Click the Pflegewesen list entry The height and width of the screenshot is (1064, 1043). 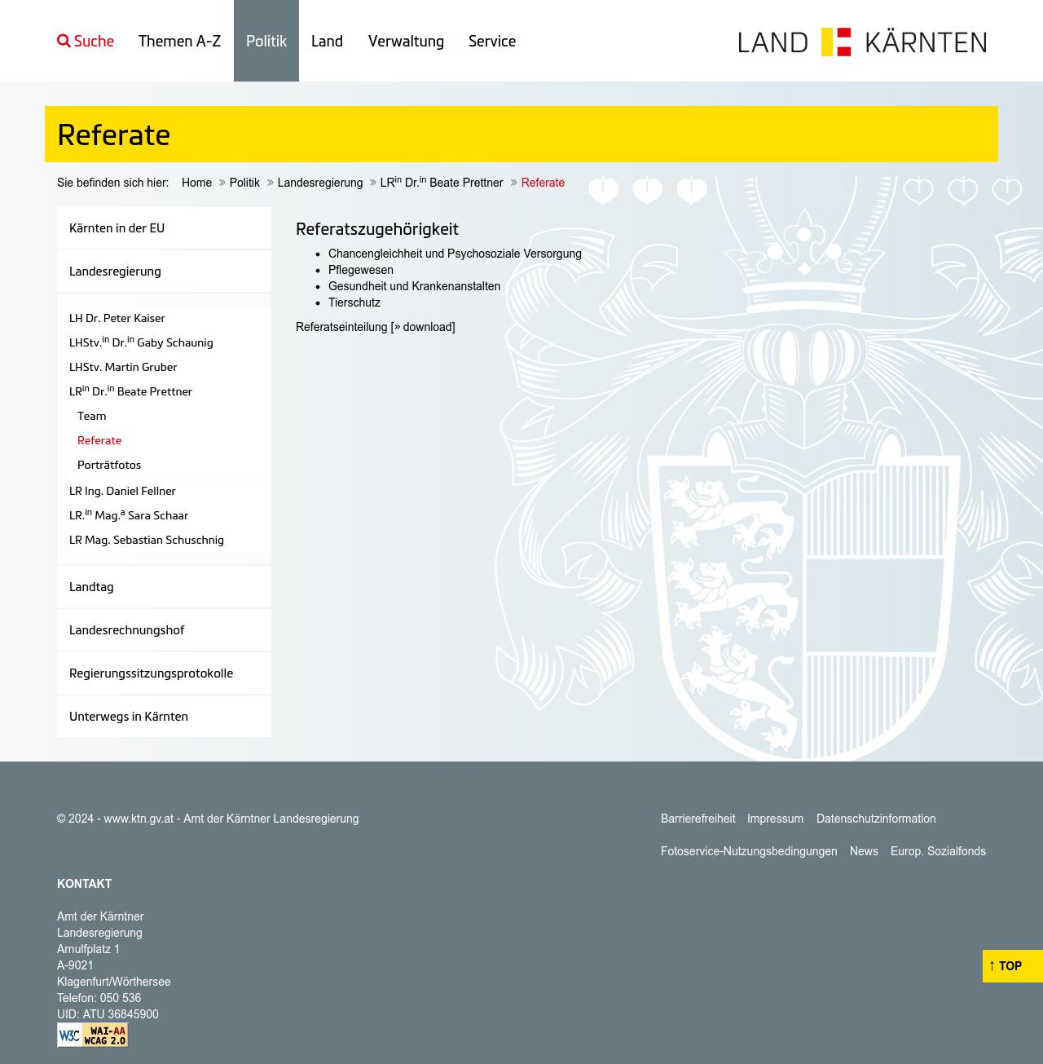(x=361, y=270)
